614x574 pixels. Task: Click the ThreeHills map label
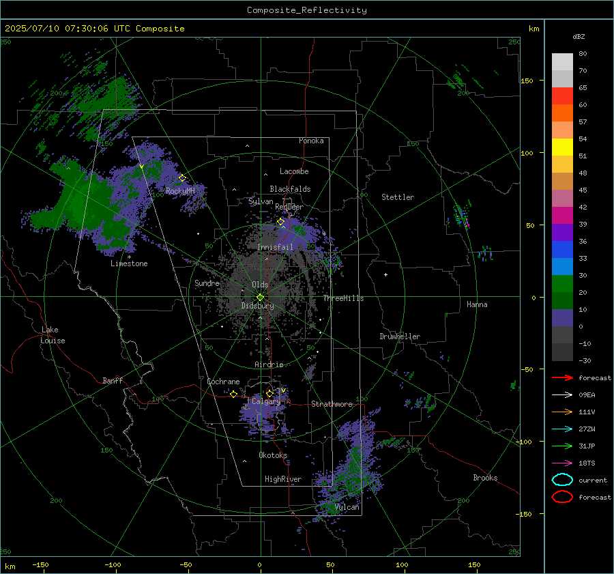point(343,298)
